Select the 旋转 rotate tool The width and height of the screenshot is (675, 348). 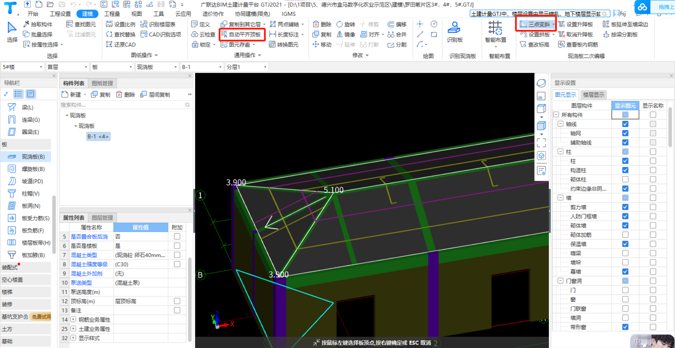click(x=346, y=24)
